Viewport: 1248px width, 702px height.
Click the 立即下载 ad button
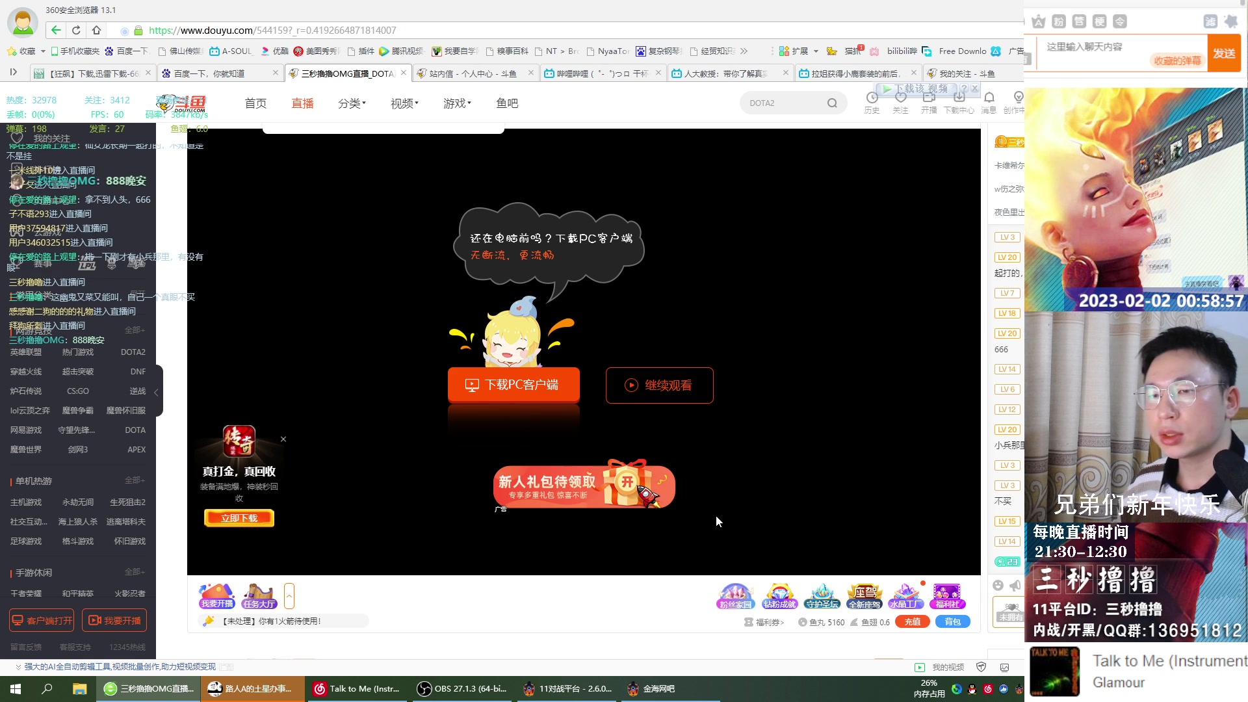tap(239, 518)
